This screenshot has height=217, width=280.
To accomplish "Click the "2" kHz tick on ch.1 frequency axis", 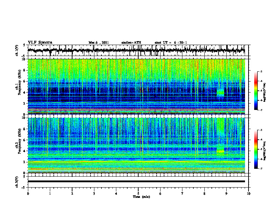I will coord(24,104).
